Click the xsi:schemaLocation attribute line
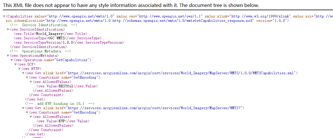333x138 pixels. (130, 21)
